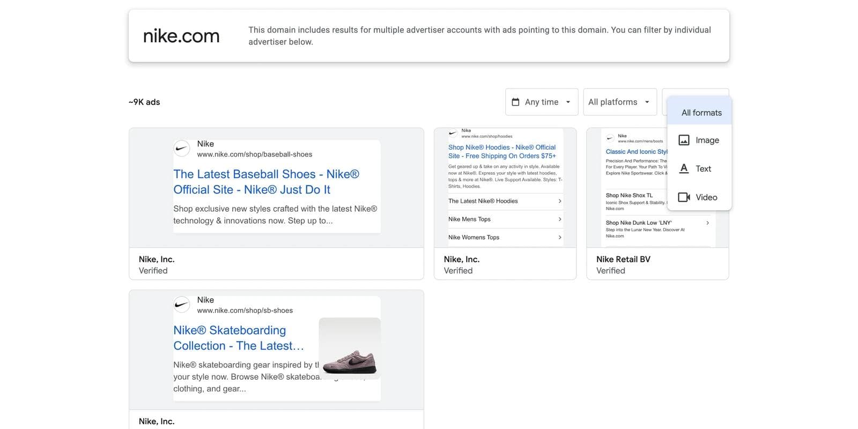858x429 pixels.
Task: Click the calendar icon in Any time
Action: point(515,102)
